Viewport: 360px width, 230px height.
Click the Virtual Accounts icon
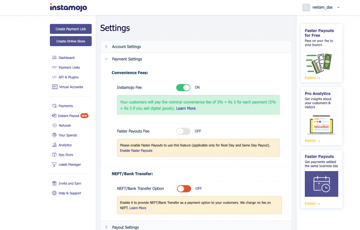pos(54,87)
